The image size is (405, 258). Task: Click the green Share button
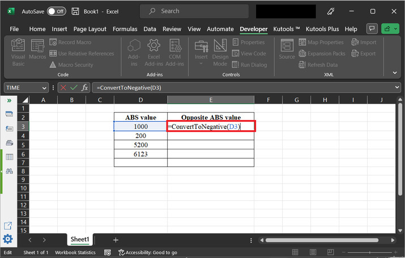click(390, 29)
